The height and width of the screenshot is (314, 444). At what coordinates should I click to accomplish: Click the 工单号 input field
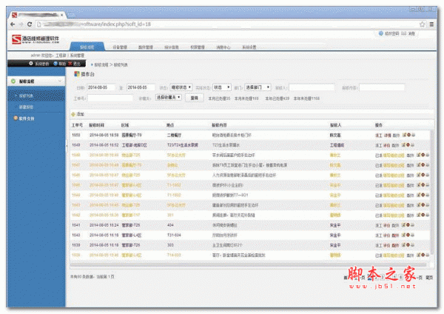110,98
